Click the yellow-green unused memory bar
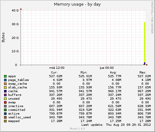The image size is (155, 132). (x=145, y=42)
